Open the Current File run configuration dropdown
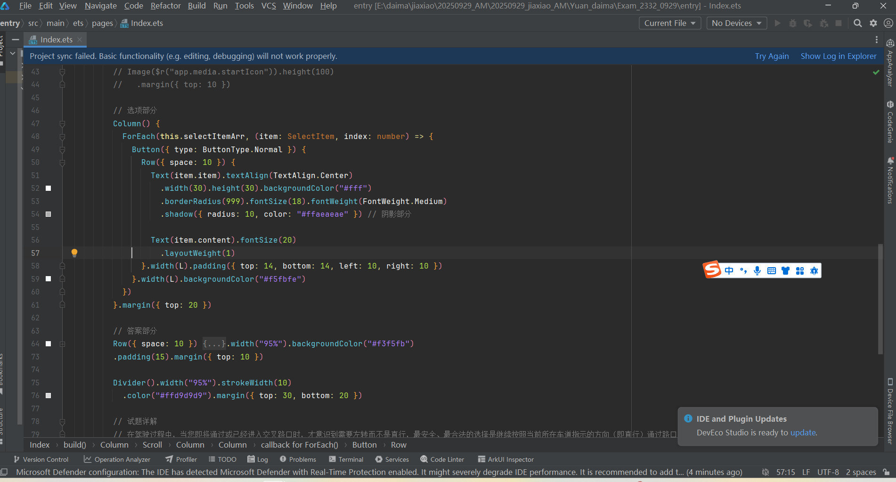Viewport: 896px width, 482px height. click(669, 23)
